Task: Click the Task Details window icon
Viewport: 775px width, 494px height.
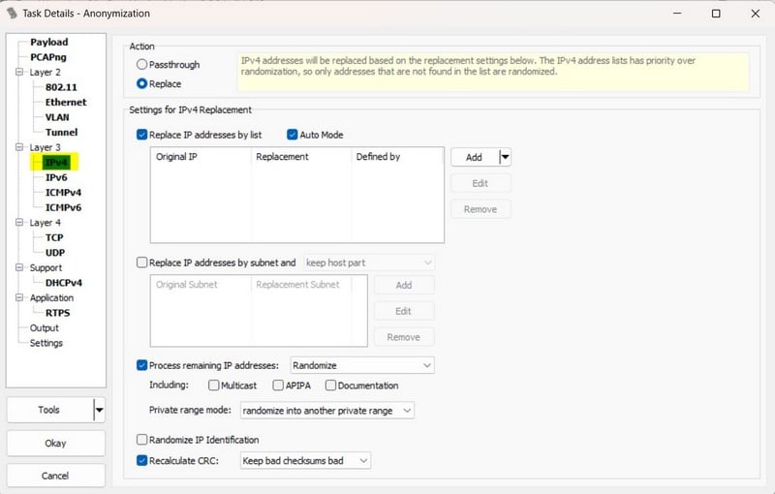Action: 12,14
